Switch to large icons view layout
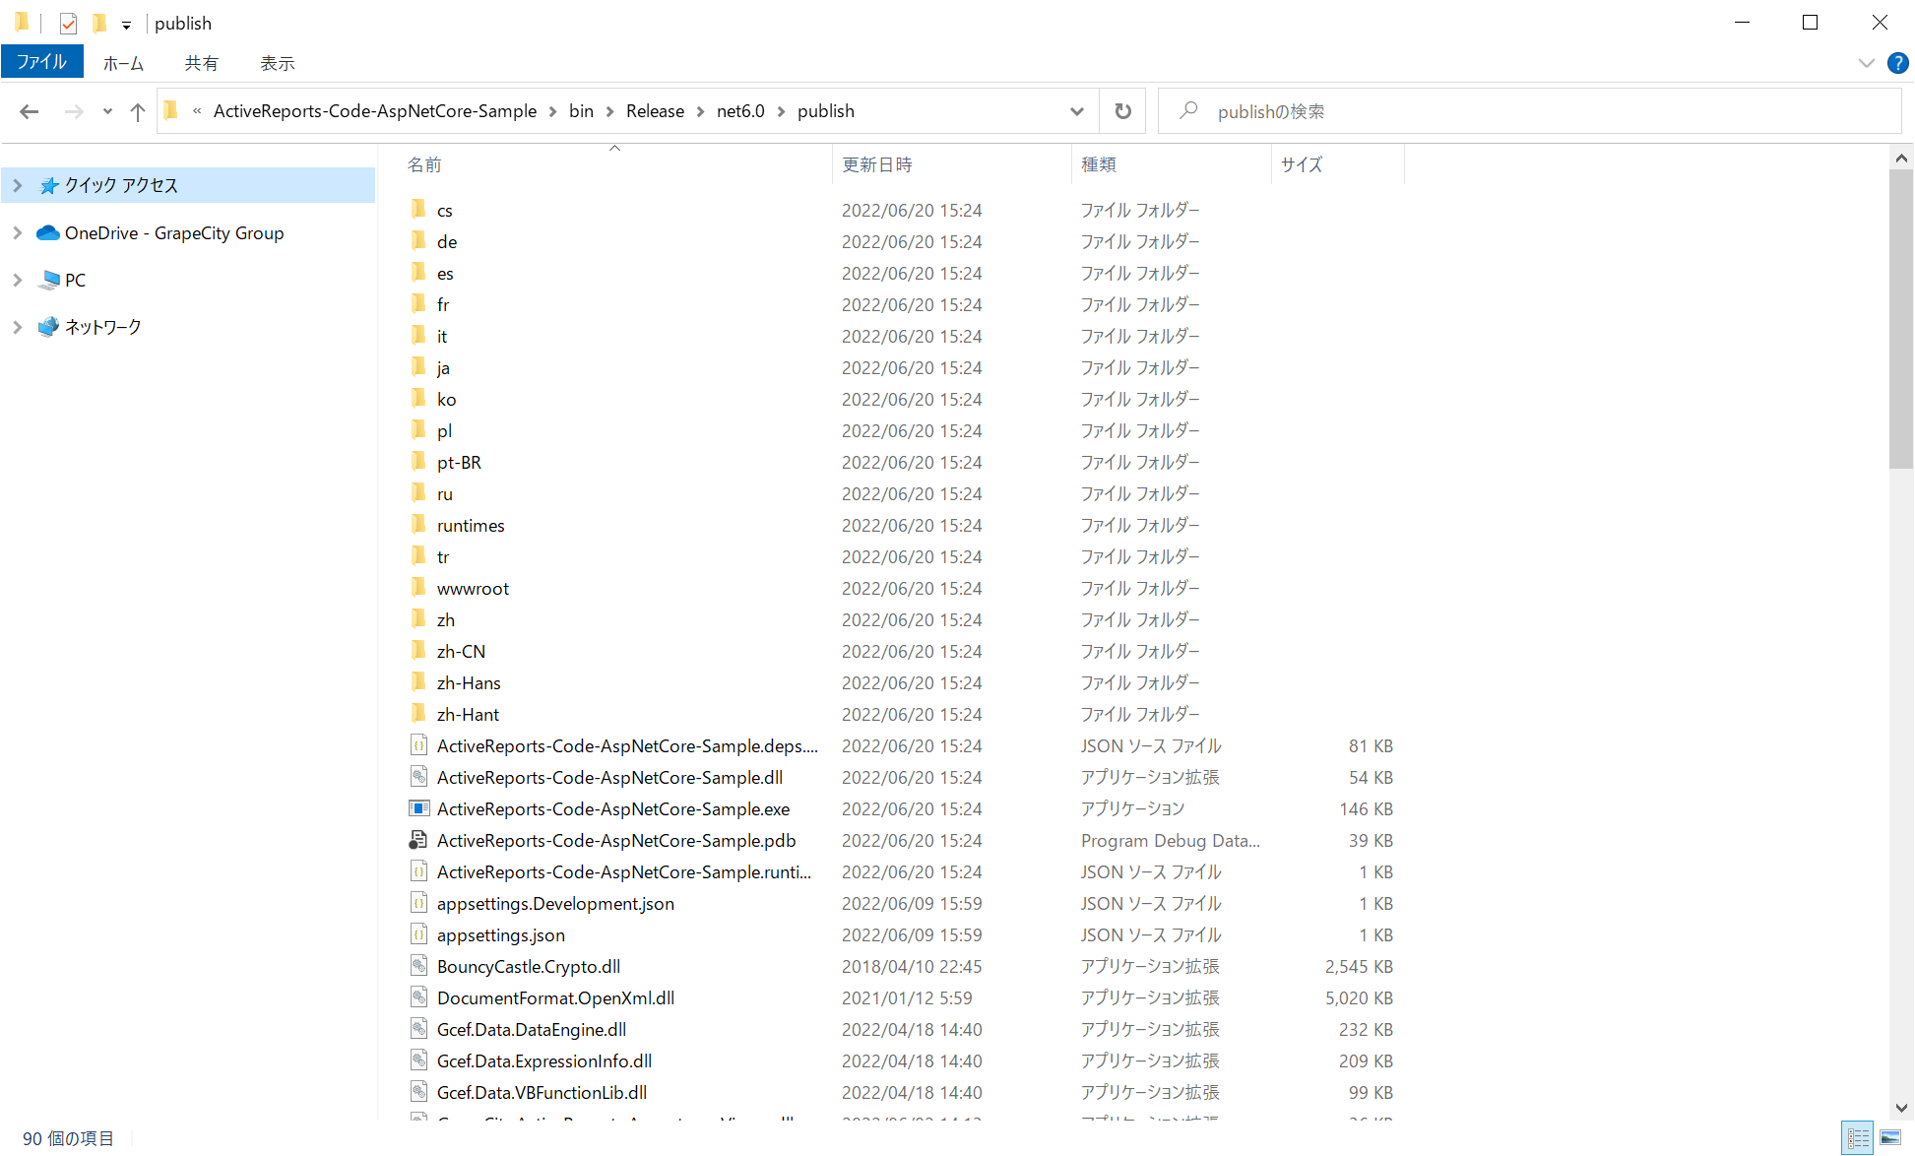The height and width of the screenshot is (1156, 1915). point(1890,1138)
